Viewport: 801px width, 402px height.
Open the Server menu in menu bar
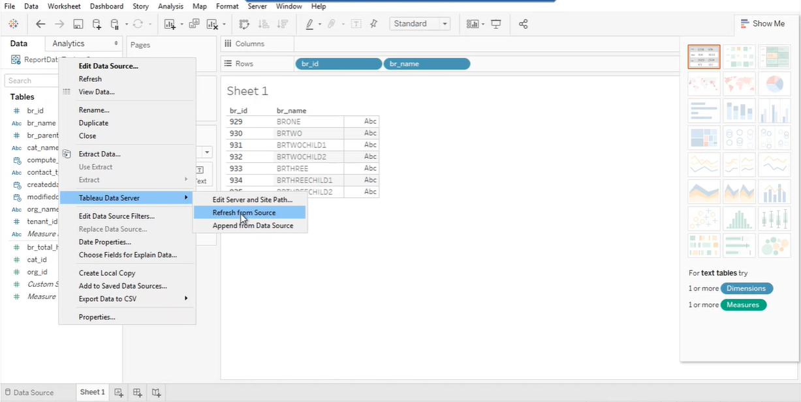(257, 6)
